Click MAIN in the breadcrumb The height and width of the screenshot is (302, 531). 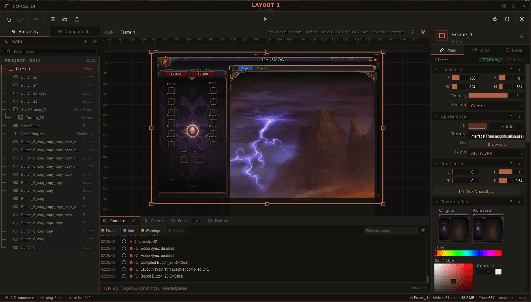click(x=109, y=32)
